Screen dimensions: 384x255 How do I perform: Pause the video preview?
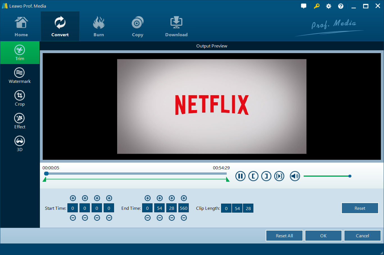[240, 176]
